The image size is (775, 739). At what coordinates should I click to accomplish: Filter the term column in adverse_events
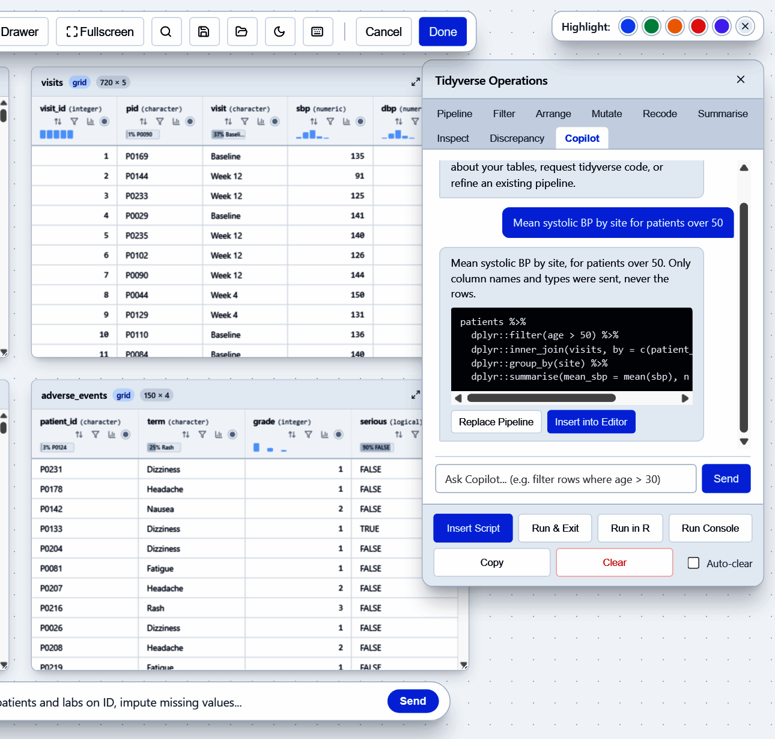pyautogui.click(x=202, y=434)
